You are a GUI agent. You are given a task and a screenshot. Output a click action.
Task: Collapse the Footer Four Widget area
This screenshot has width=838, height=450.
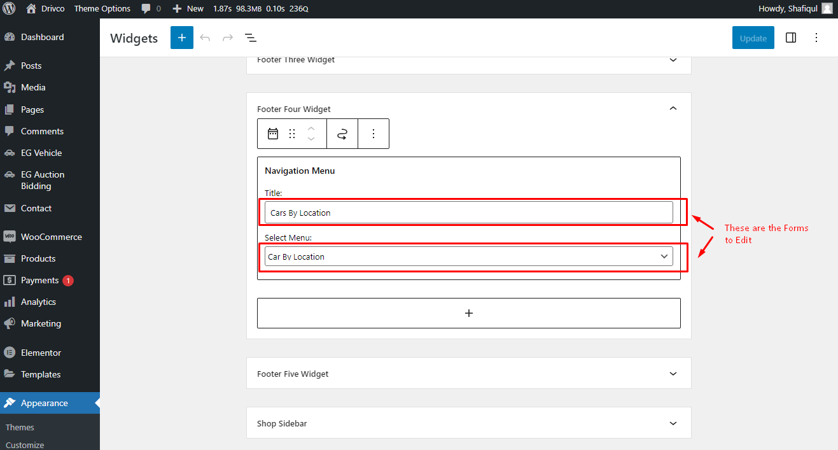click(673, 109)
